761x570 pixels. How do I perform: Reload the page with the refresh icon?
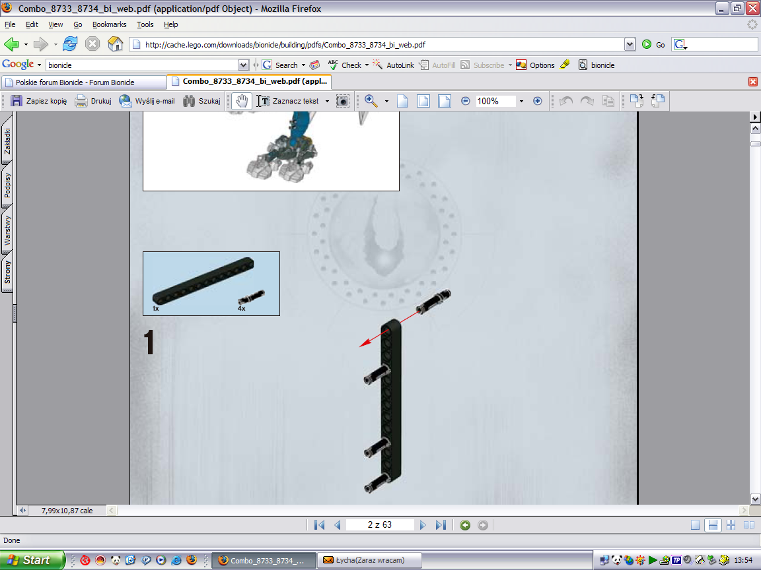(70, 44)
